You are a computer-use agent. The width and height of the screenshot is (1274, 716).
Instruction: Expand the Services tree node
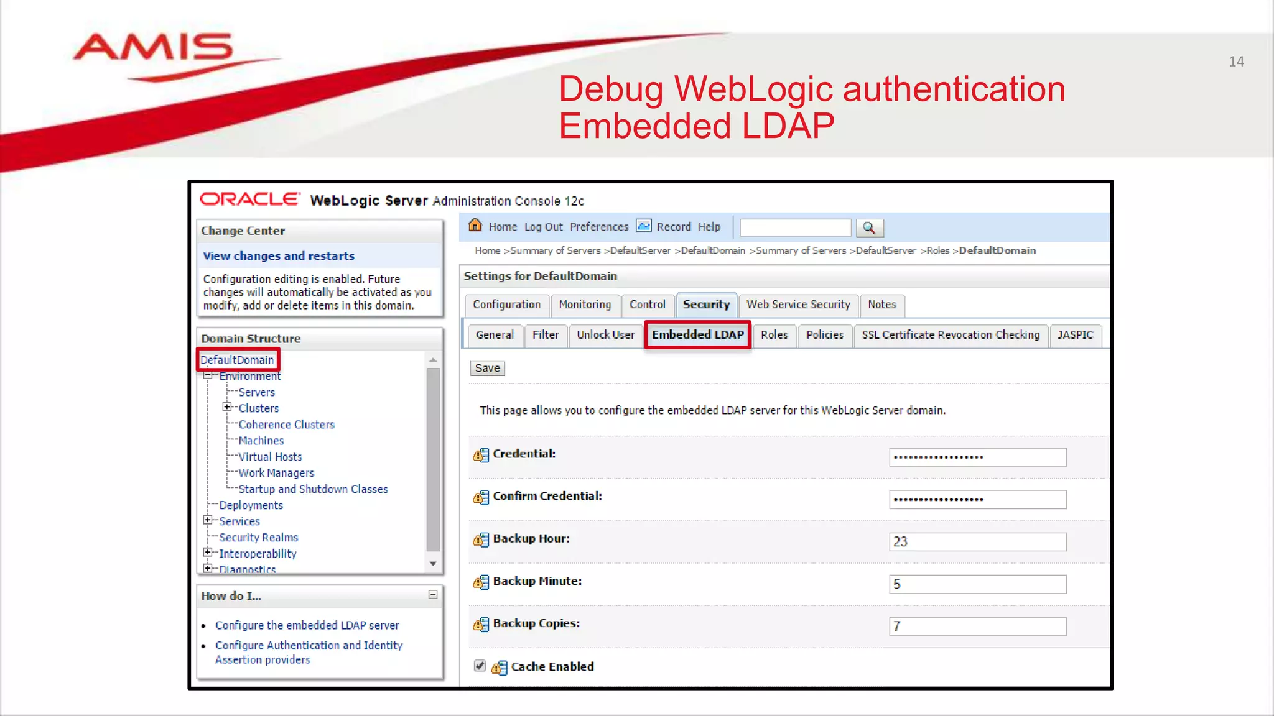pyautogui.click(x=208, y=520)
